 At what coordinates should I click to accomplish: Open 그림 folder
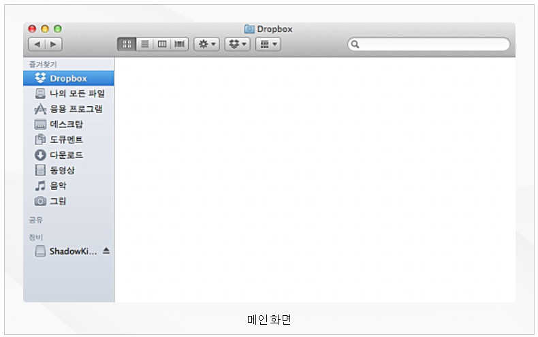[69, 201]
